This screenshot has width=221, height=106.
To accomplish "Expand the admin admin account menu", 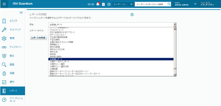I will tap(195, 4).
